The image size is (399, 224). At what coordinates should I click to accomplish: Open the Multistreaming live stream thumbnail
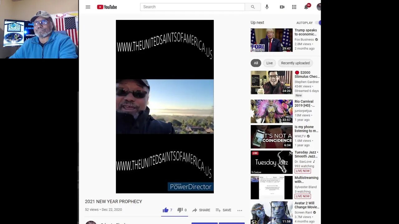(272, 188)
